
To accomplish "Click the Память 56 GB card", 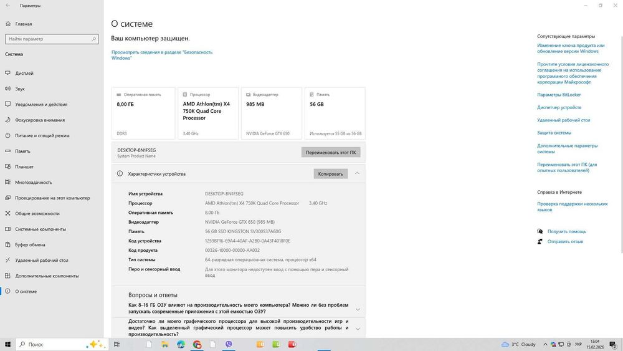I will click(x=335, y=113).
